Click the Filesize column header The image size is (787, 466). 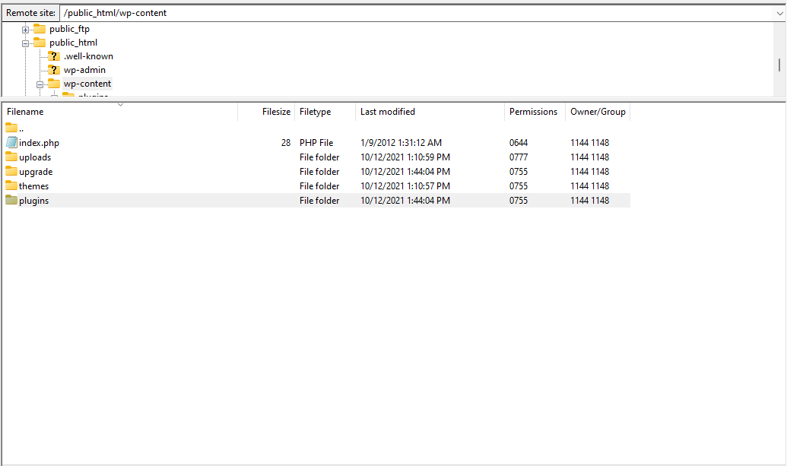(x=276, y=112)
